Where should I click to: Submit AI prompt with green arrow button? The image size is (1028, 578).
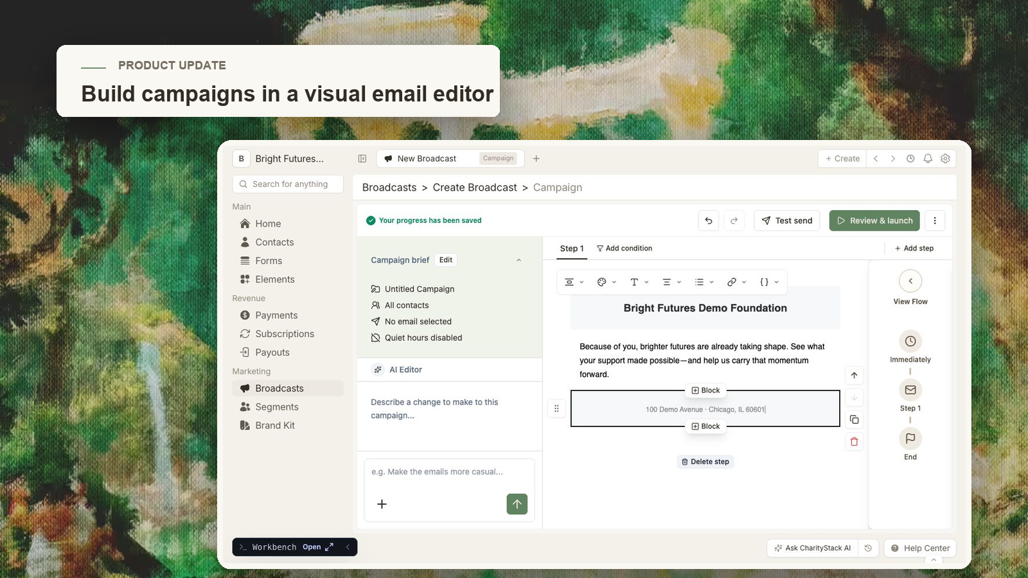coord(517,504)
